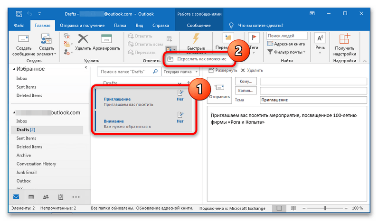Click the Тема subject input field

[x=313, y=100]
